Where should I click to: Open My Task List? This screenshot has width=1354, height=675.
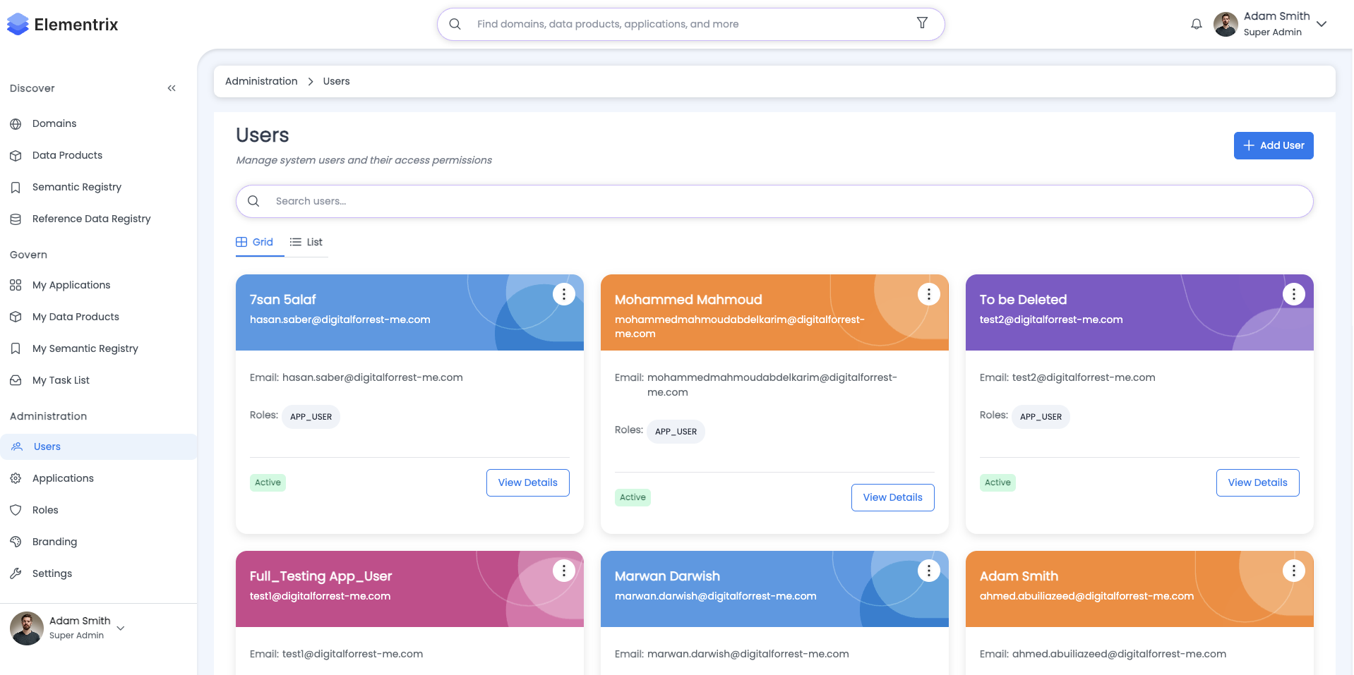click(61, 380)
